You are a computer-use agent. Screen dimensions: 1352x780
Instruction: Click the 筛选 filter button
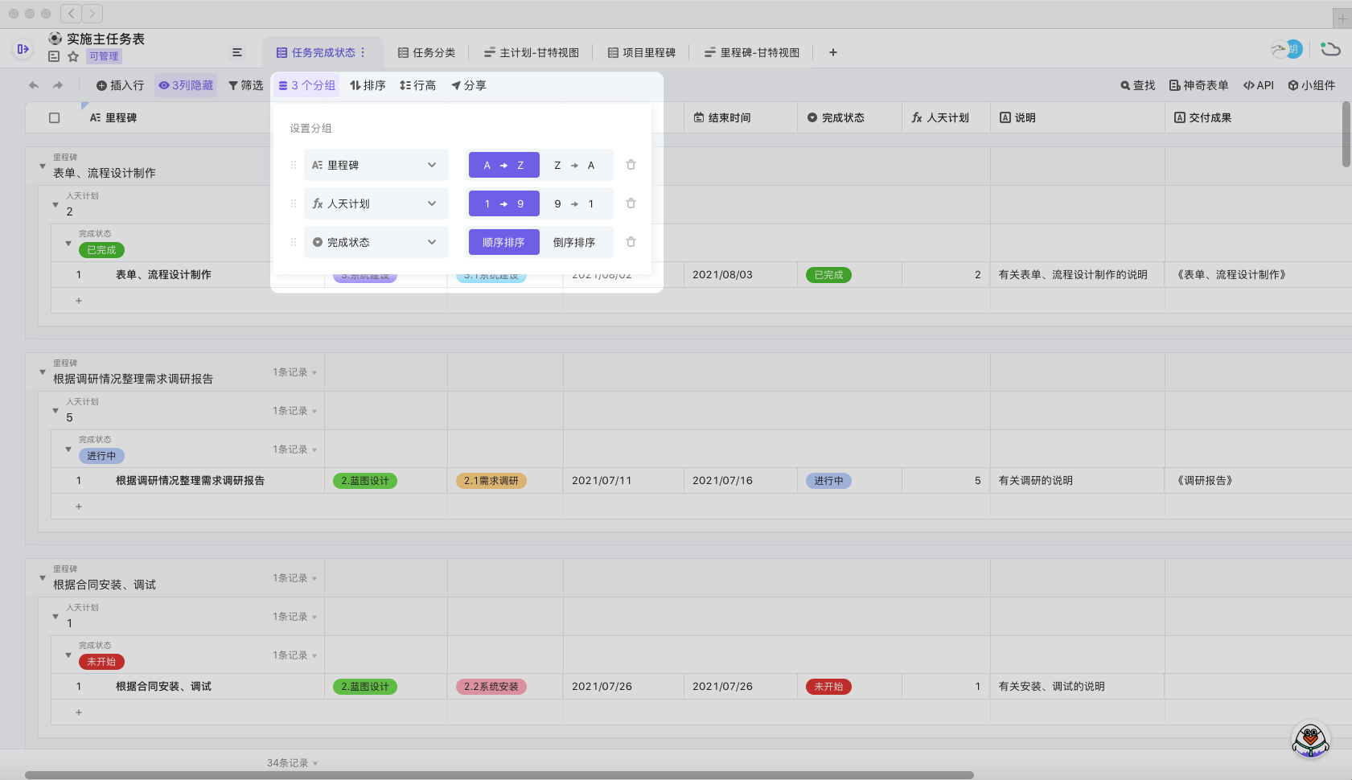[x=245, y=85]
